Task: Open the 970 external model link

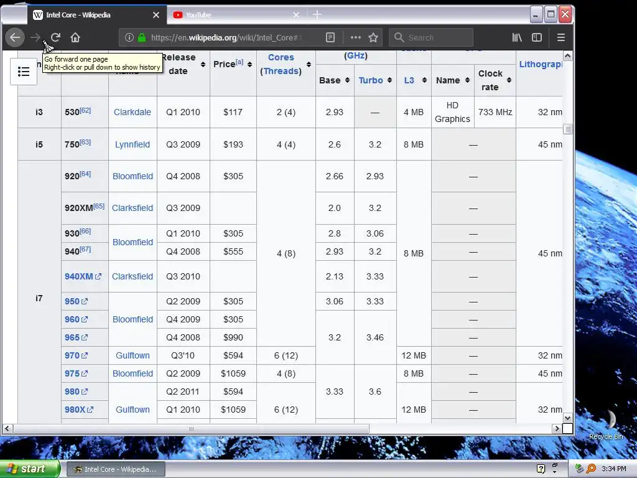Action: click(76, 355)
